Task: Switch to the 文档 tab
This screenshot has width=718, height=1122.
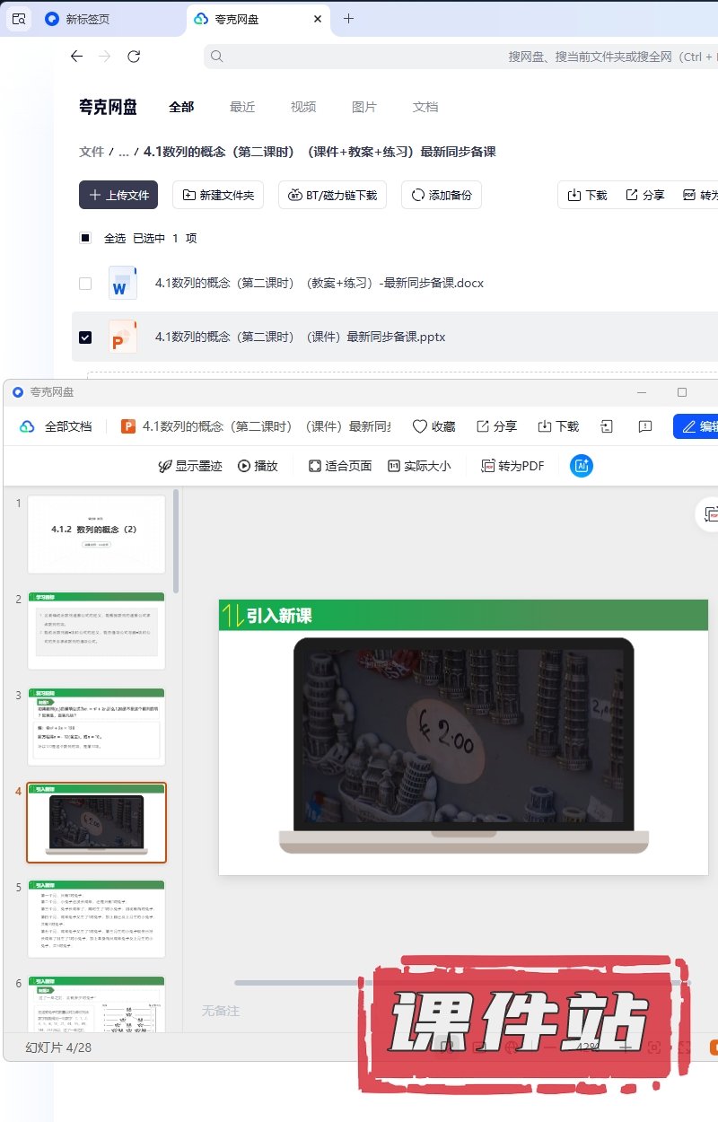Action: coord(425,107)
